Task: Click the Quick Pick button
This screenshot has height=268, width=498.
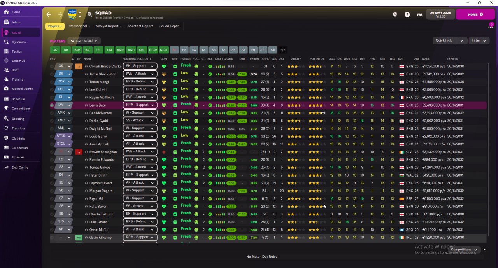Action: tap(444, 40)
